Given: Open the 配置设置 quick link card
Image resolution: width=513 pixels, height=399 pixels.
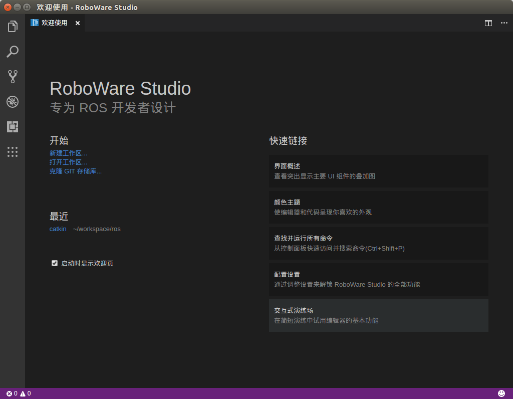Looking at the screenshot, I should (379, 280).
